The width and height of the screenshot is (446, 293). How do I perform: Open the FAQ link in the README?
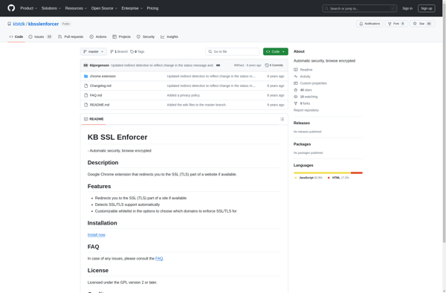pyautogui.click(x=159, y=258)
